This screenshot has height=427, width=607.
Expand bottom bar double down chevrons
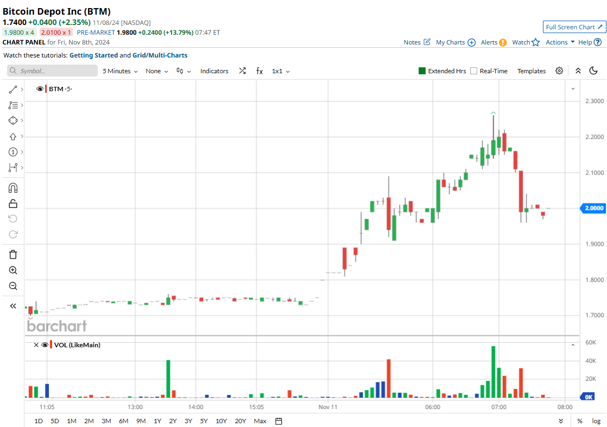coord(561,421)
